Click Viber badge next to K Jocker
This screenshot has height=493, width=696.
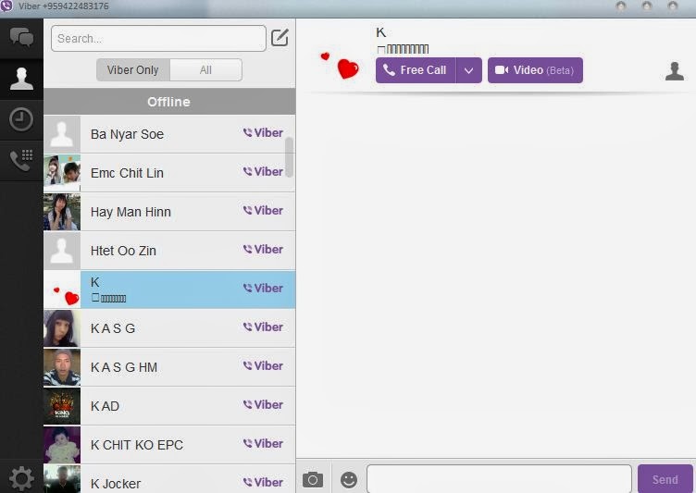coord(263,482)
